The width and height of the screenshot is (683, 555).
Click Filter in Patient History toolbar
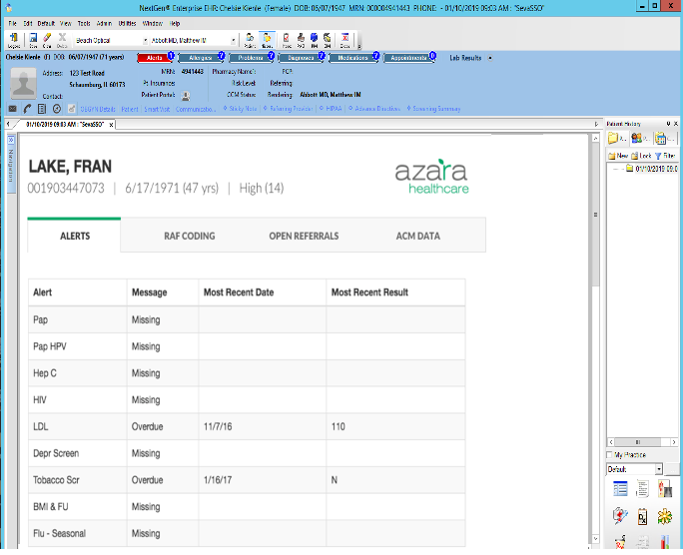click(665, 156)
